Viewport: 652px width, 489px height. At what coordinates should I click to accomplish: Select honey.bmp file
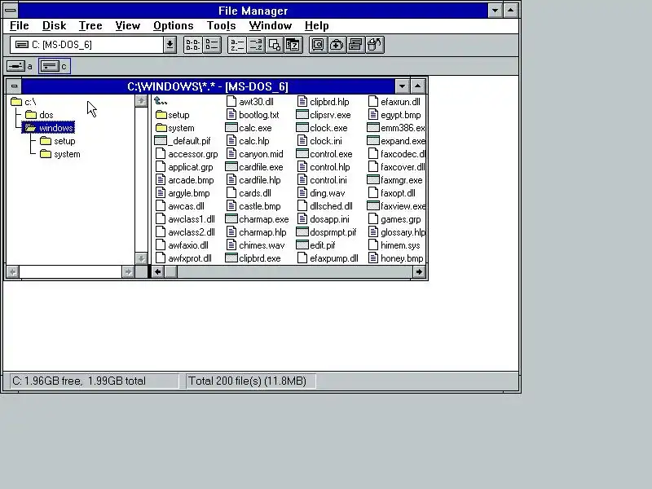pyautogui.click(x=396, y=258)
